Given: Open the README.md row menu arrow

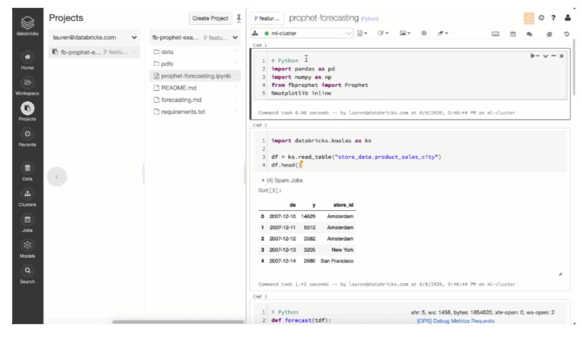Looking at the screenshot, I should pos(235,87).
